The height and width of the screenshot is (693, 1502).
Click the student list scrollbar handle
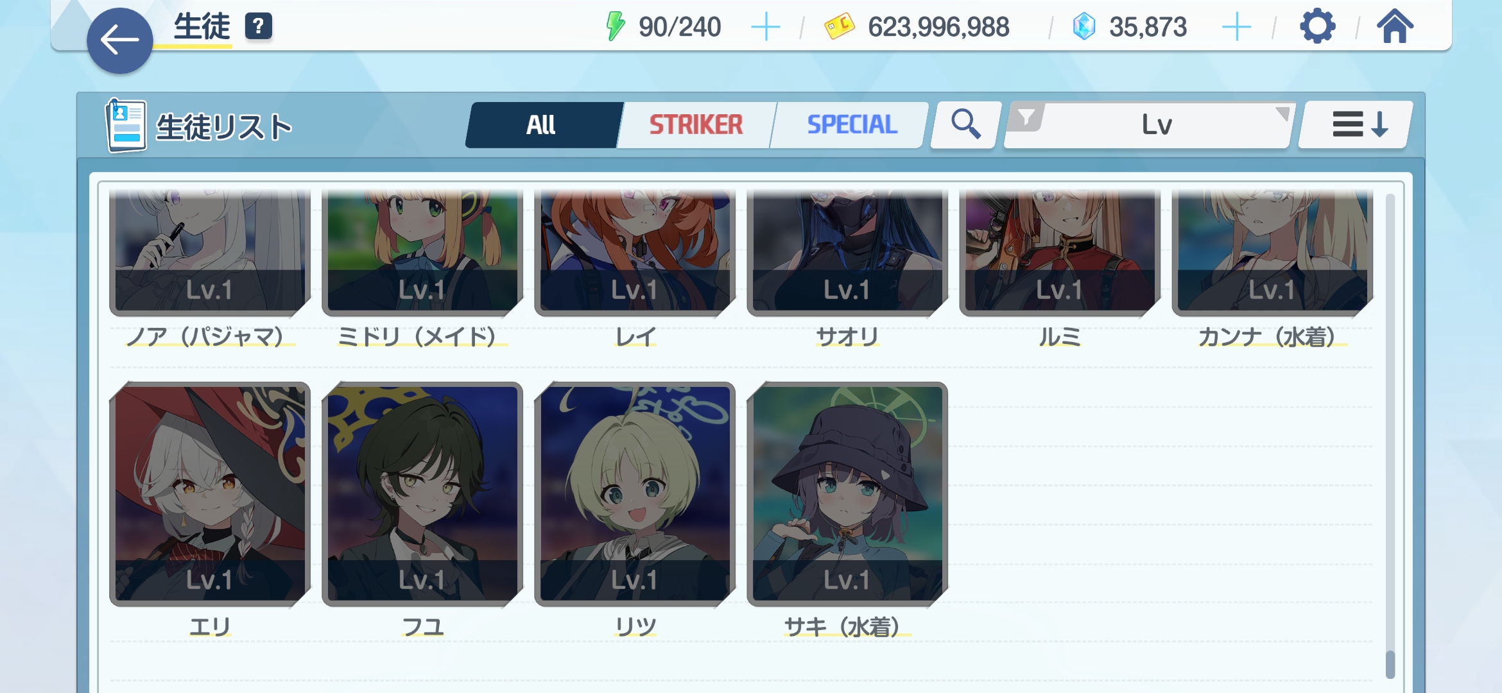pos(1390,664)
